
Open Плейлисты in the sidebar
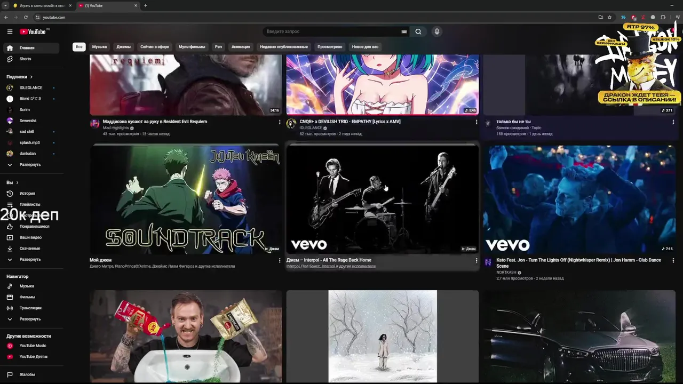[32, 204]
